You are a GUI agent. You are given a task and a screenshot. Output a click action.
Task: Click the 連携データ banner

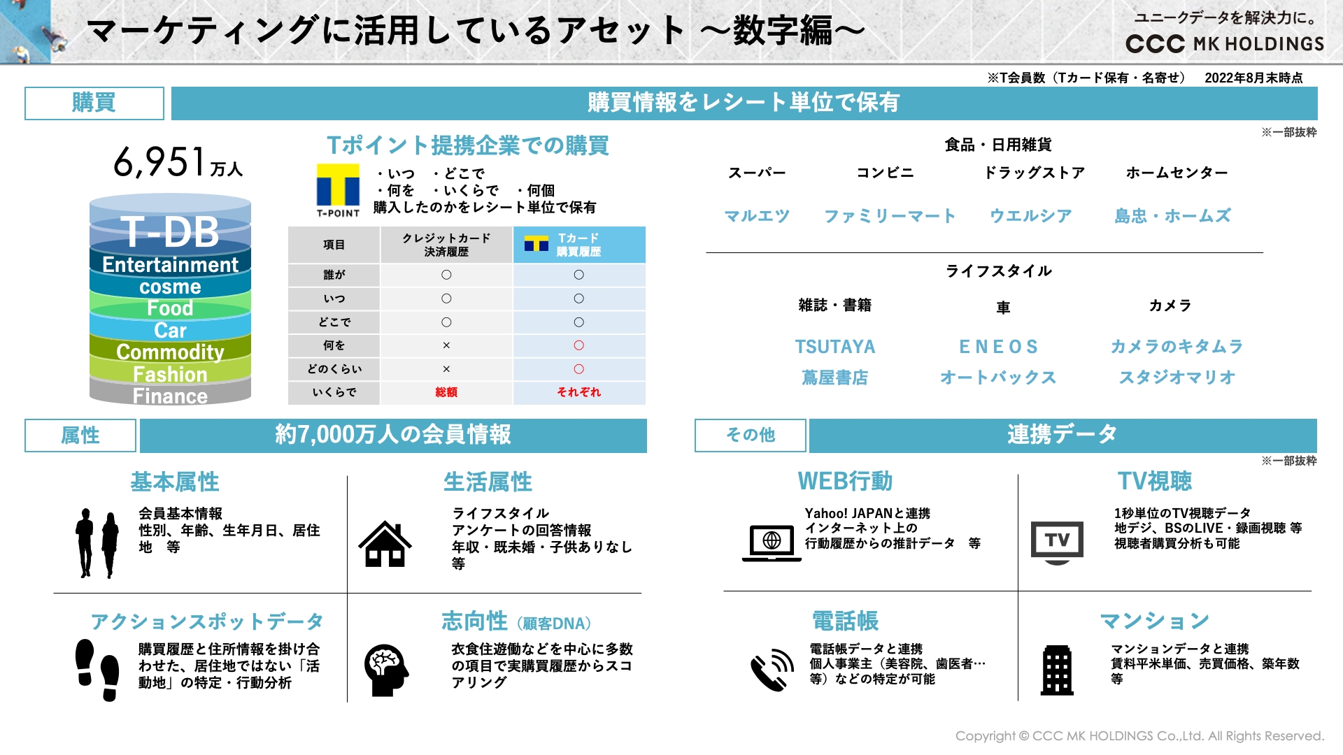coord(1063,435)
